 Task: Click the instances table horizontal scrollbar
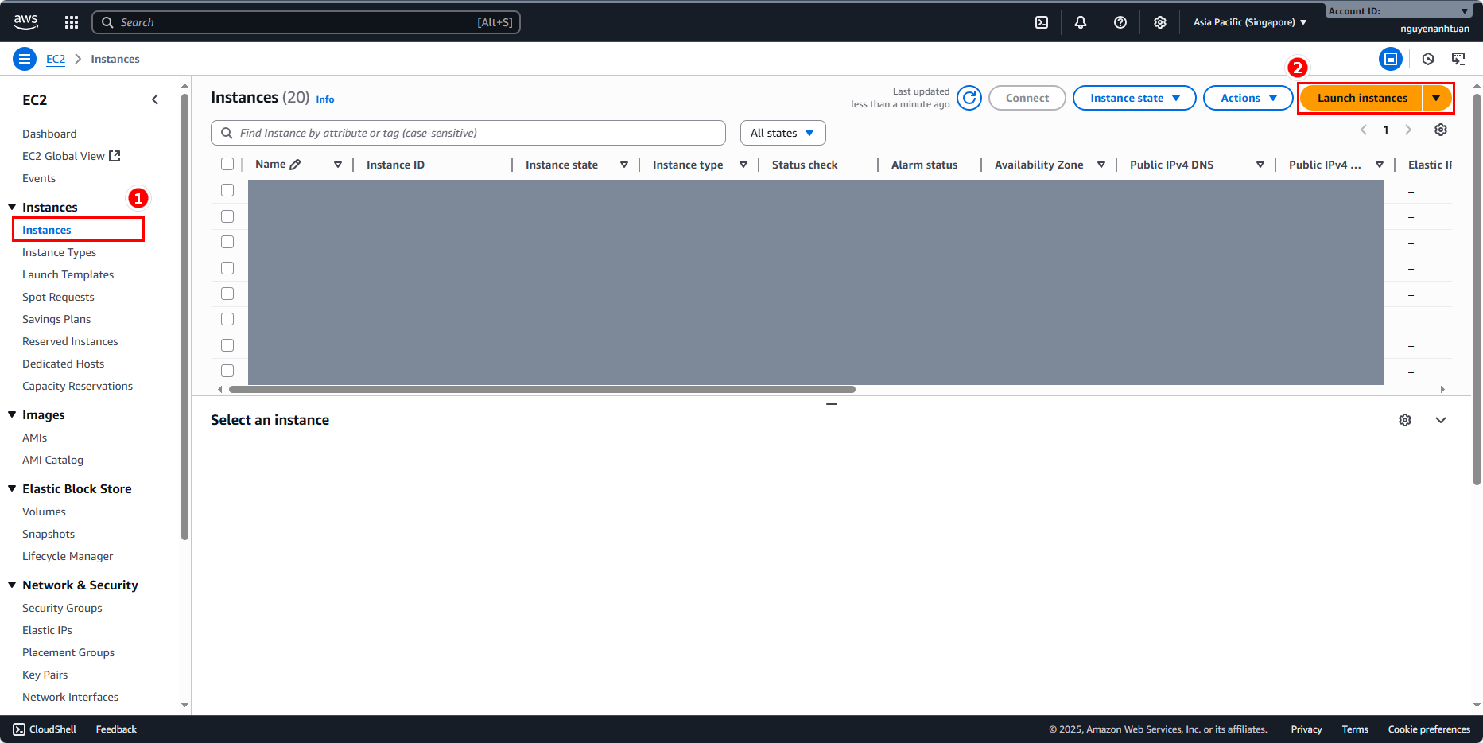[x=542, y=390]
